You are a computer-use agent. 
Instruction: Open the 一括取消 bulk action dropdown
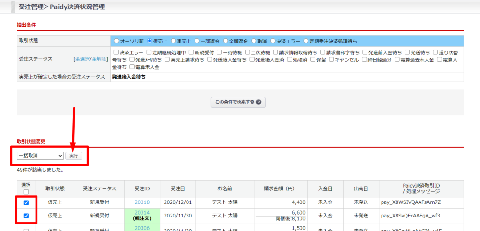coord(40,155)
